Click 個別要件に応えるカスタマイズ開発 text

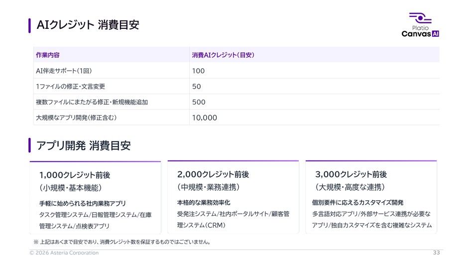point(358,203)
